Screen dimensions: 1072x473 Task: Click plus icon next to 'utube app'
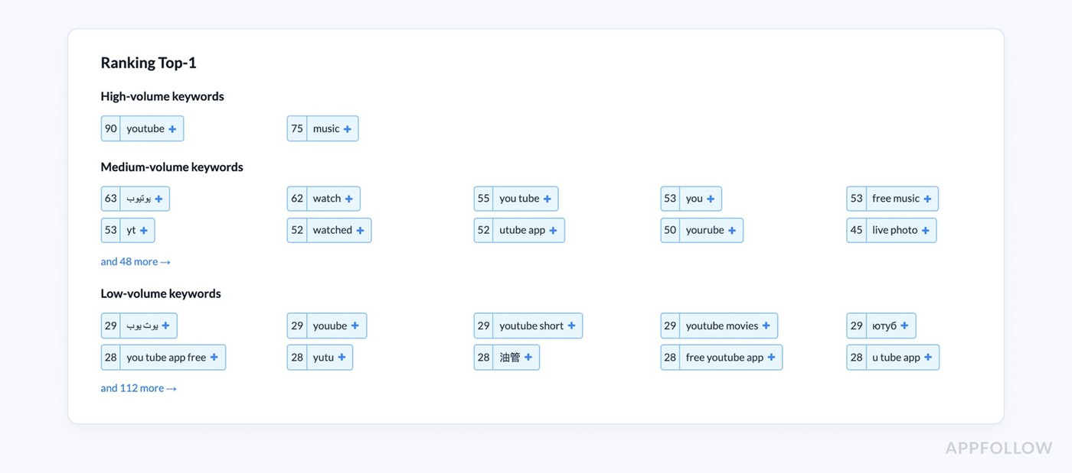tap(553, 231)
